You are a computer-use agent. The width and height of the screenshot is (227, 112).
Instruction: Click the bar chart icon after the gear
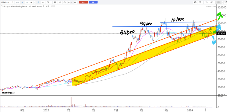(60, 2)
